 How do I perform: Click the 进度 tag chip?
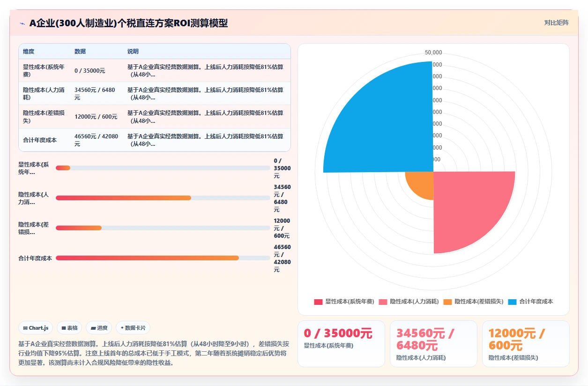pyautogui.click(x=99, y=328)
